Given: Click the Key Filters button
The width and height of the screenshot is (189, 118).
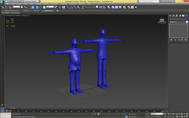Looking at the screenshot, I should pos(158,116).
